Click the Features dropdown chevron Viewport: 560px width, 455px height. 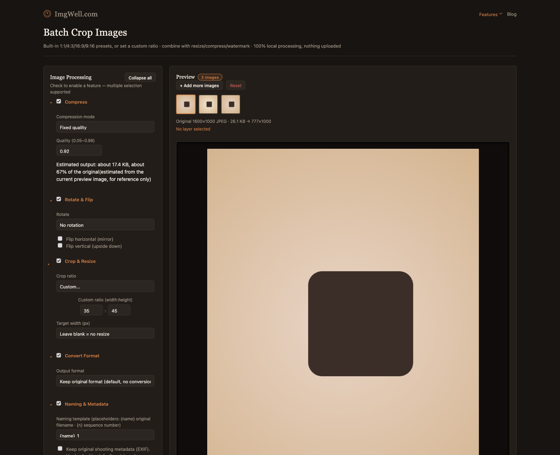click(500, 14)
